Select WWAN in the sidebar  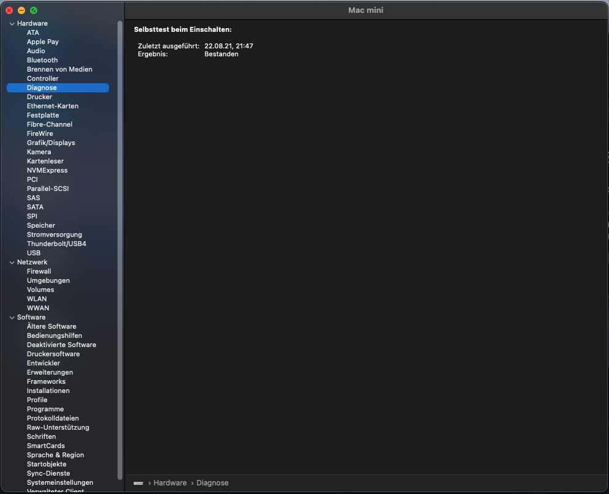tap(38, 308)
